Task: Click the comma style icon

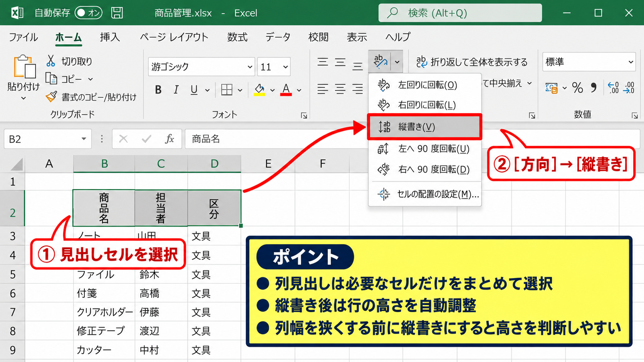Action: (x=594, y=88)
